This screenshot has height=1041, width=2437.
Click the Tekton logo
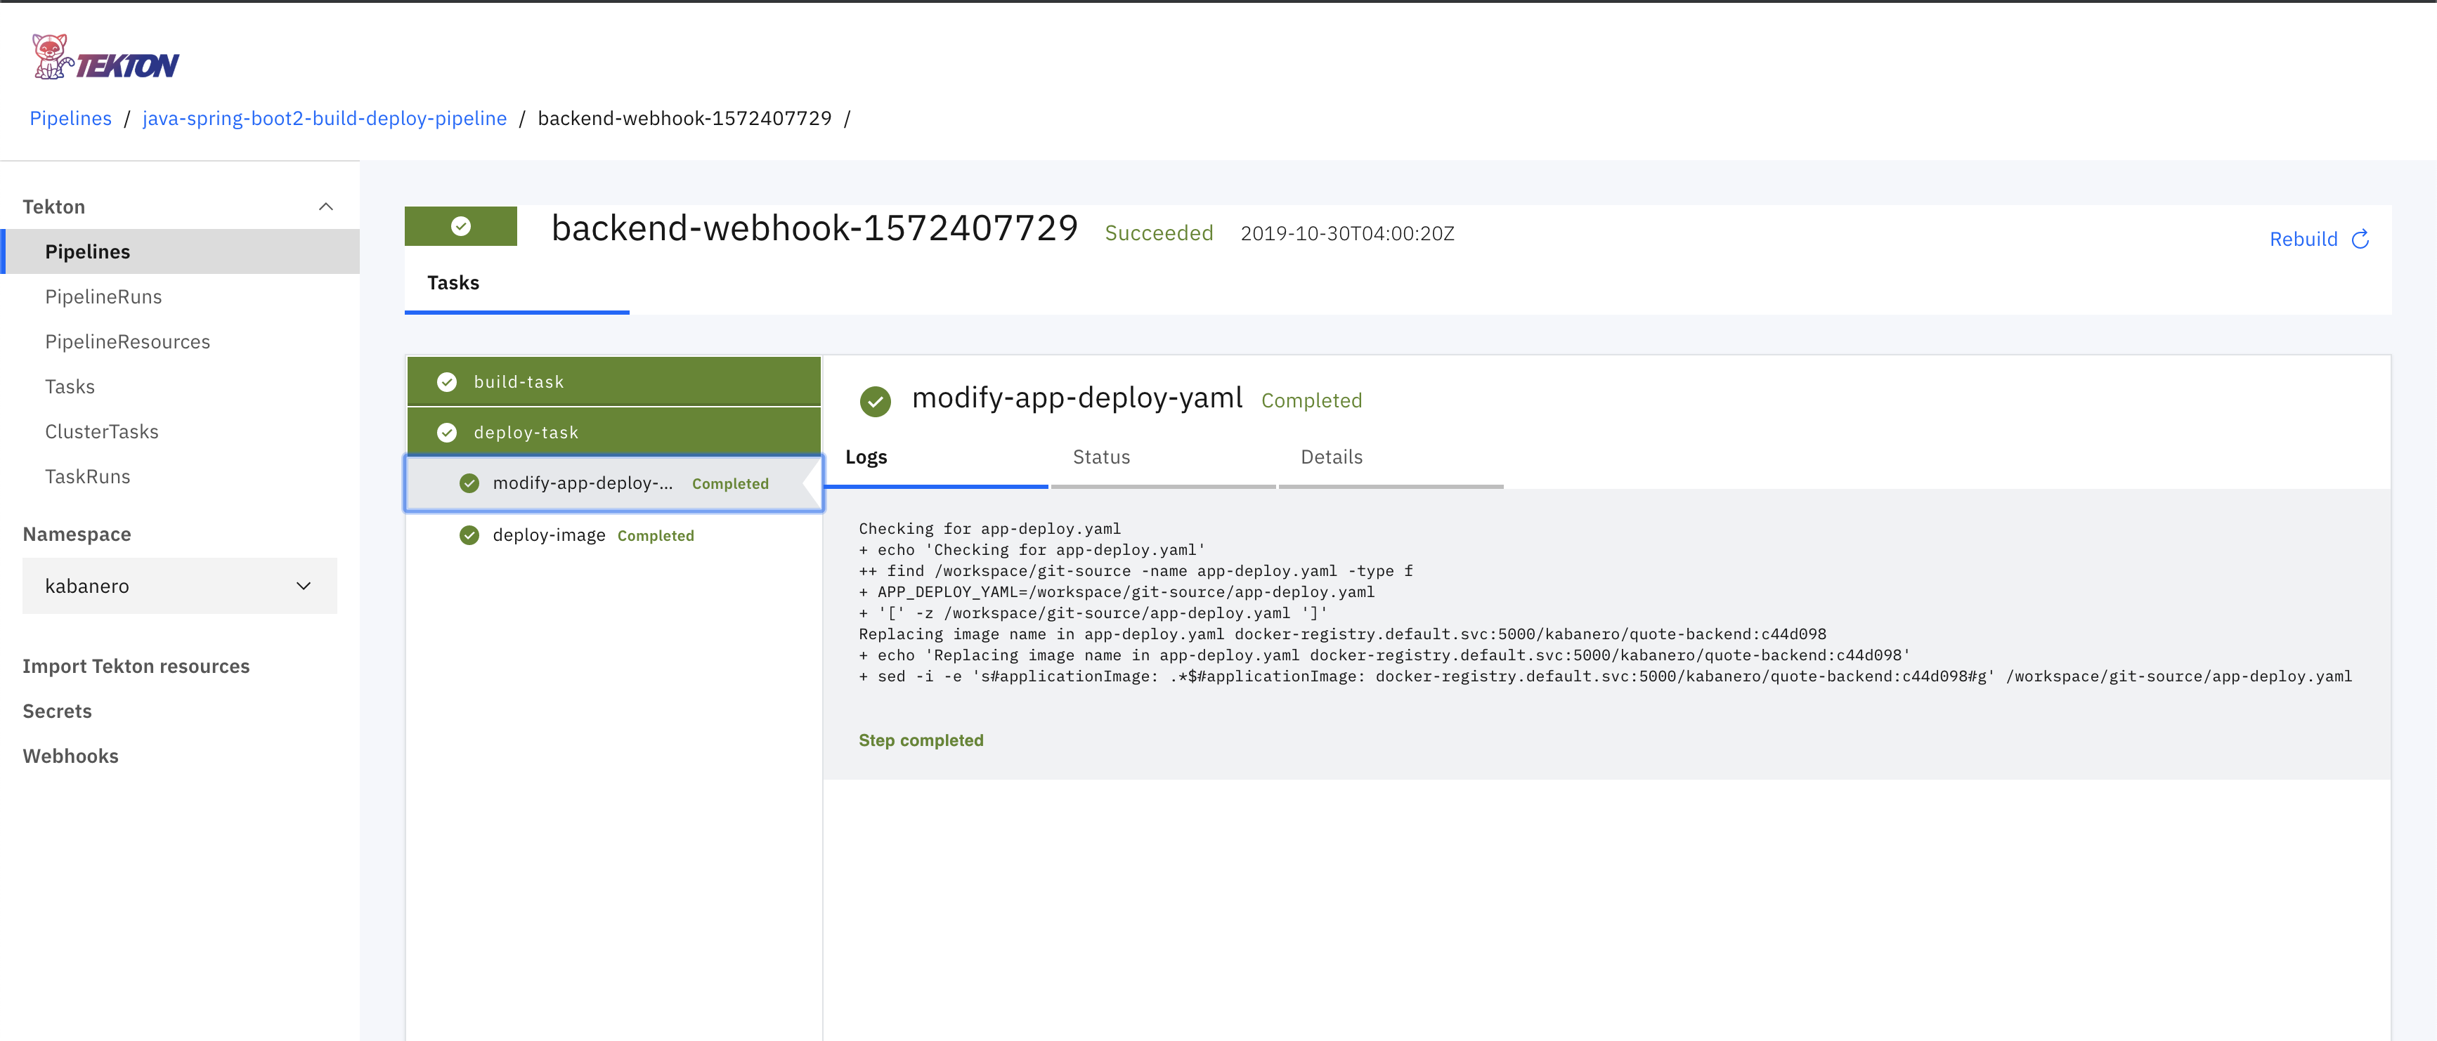[105, 57]
